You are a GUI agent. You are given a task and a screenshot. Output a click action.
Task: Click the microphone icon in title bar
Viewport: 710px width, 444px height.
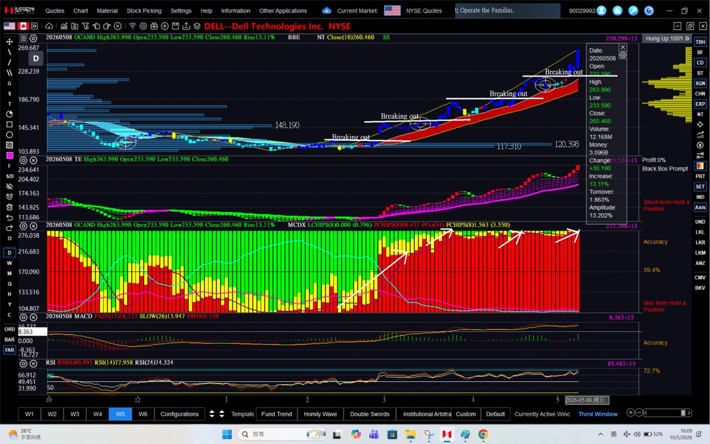pyautogui.click(x=634, y=11)
